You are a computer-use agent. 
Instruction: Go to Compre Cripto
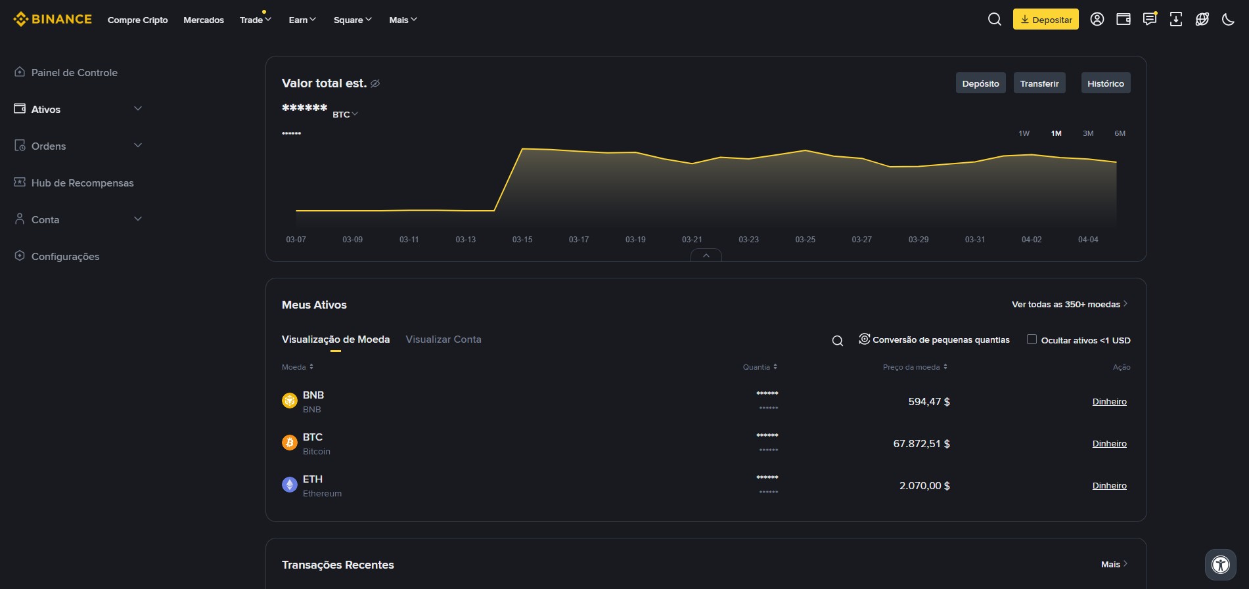pos(137,20)
